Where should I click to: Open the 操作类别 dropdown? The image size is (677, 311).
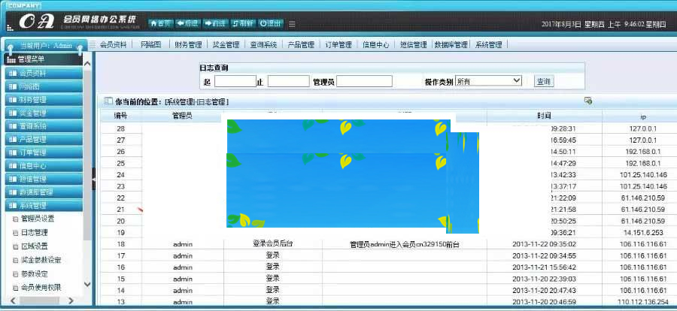(488, 80)
